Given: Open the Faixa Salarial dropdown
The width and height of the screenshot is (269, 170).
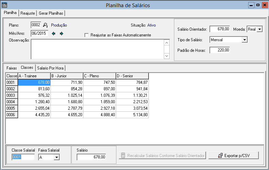Looking at the screenshot, I should [57, 157].
